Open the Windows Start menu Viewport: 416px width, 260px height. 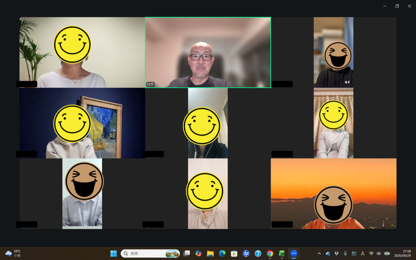tap(114, 253)
